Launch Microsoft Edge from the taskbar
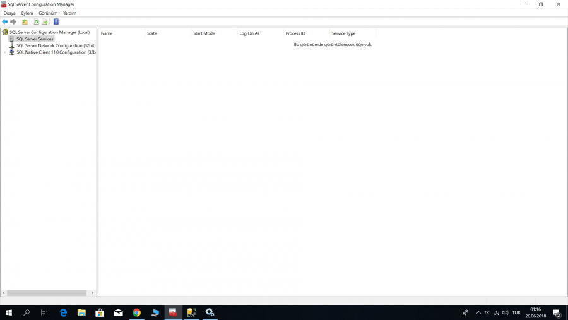Screen dimensions: 568x320 pyautogui.click(x=63, y=312)
